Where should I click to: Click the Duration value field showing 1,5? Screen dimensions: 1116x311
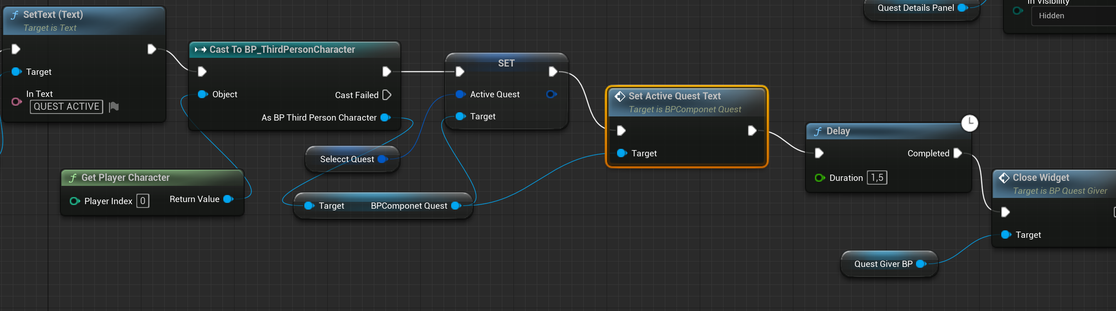click(x=877, y=178)
